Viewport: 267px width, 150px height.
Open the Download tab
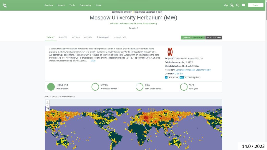pyautogui.click(x=103, y=37)
